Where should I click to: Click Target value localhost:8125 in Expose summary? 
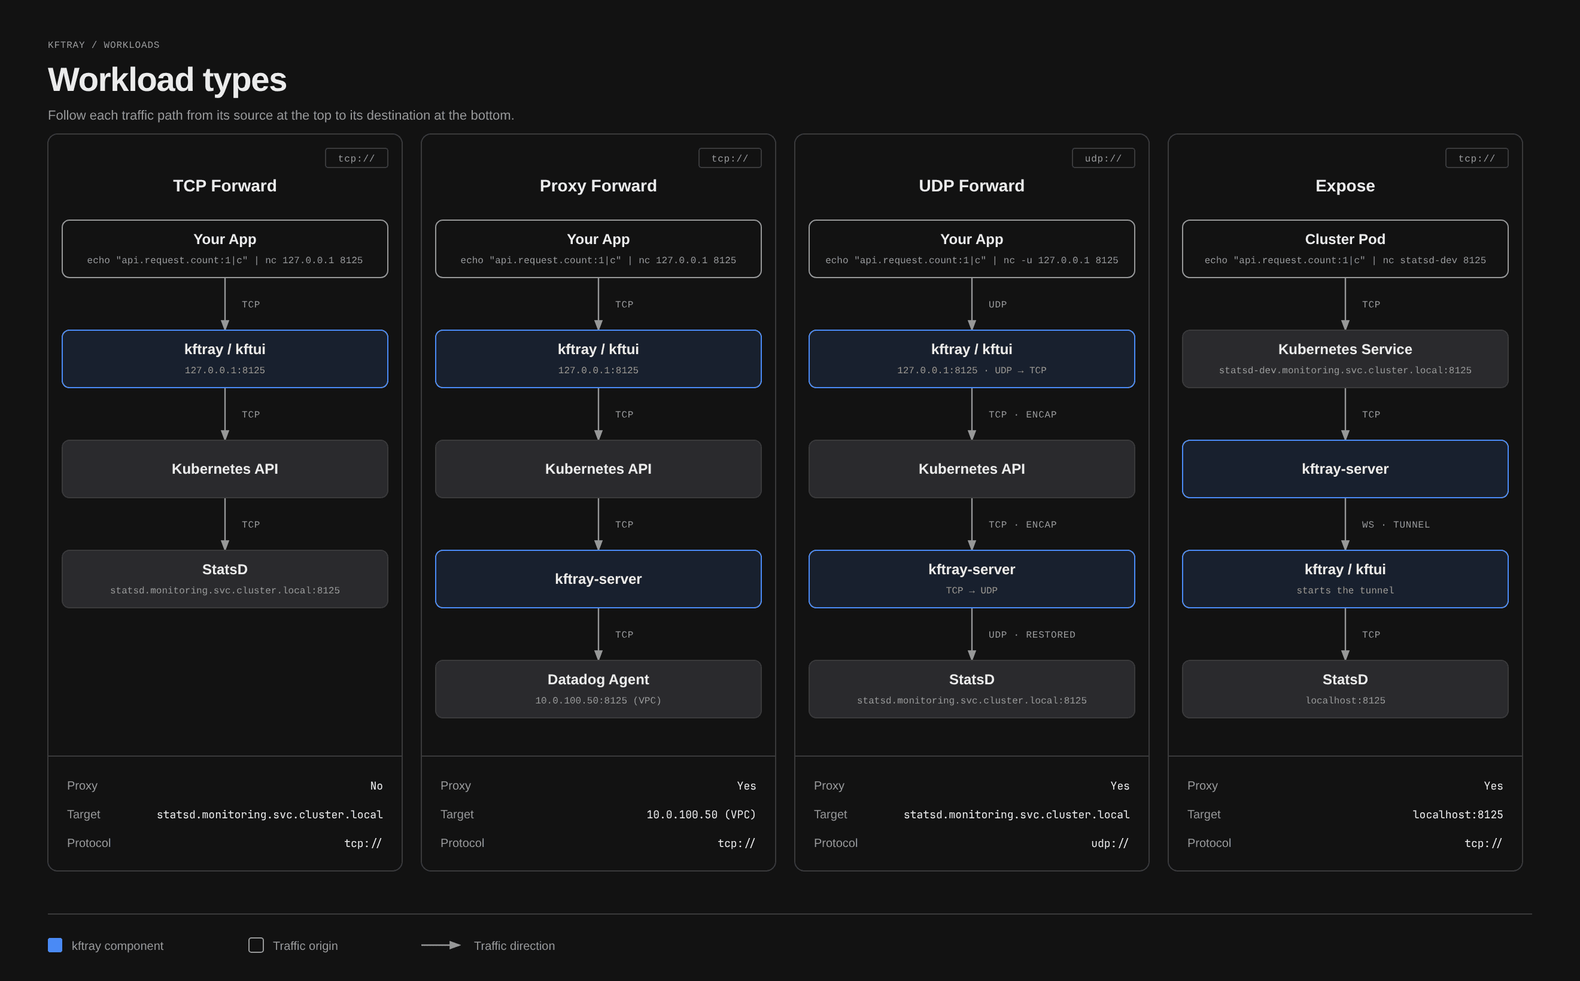tap(1457, 814)
